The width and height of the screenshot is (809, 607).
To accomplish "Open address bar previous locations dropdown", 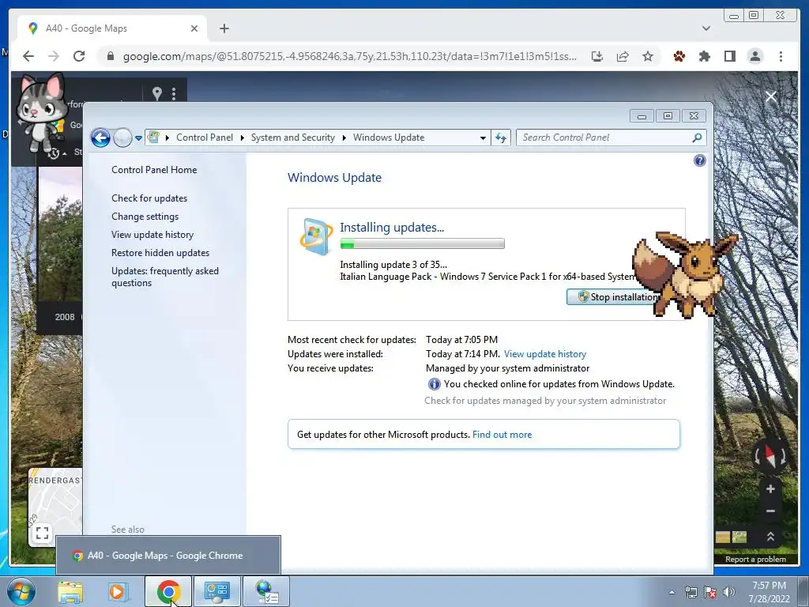I will [x=483, y=138].
